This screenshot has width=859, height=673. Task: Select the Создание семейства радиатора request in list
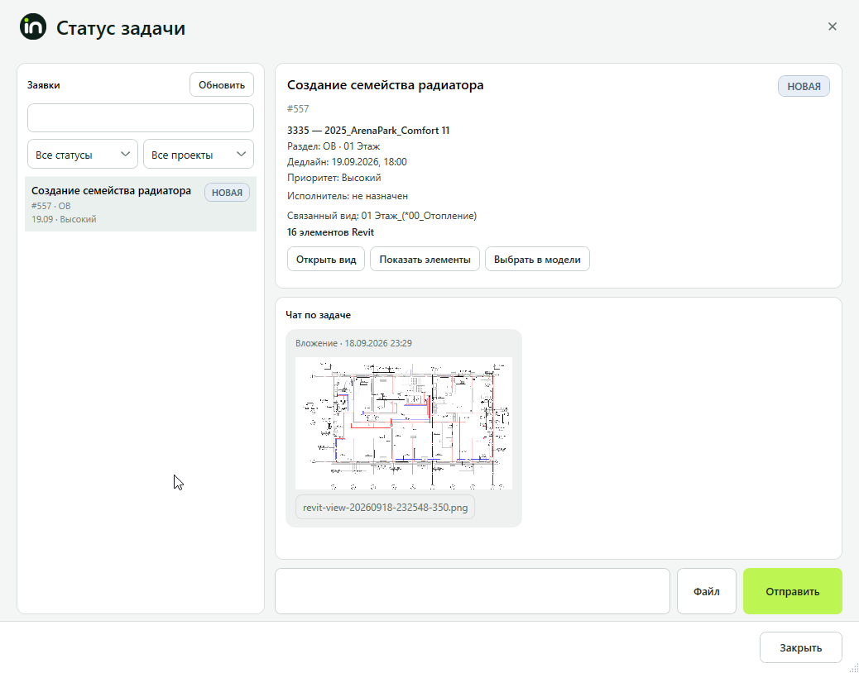(x=141, y=204)
